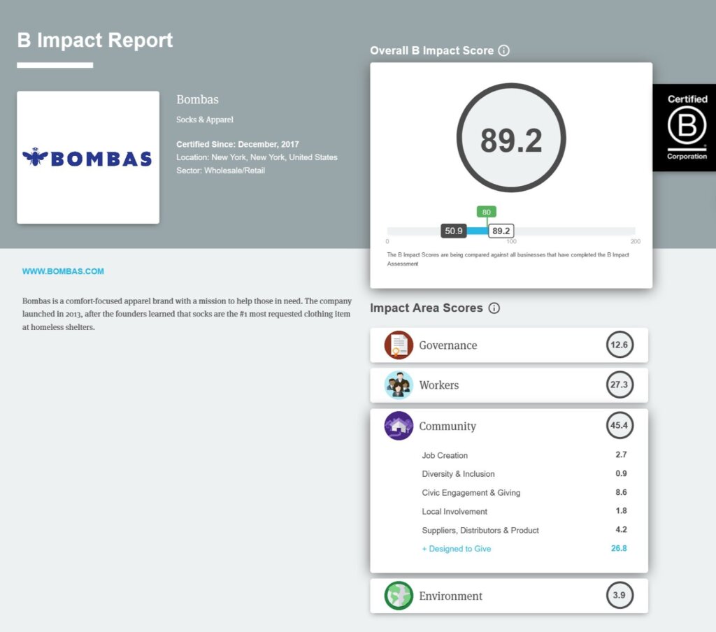Click the Workers score circle 27.3
Screen dimensions: 716x632
tap(620, 385)
